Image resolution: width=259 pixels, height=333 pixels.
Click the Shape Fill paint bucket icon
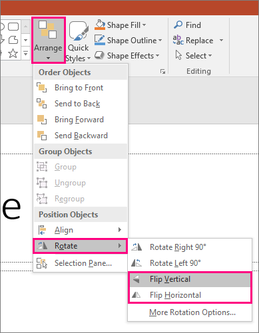pyautogui.click(x=100, y=25)
